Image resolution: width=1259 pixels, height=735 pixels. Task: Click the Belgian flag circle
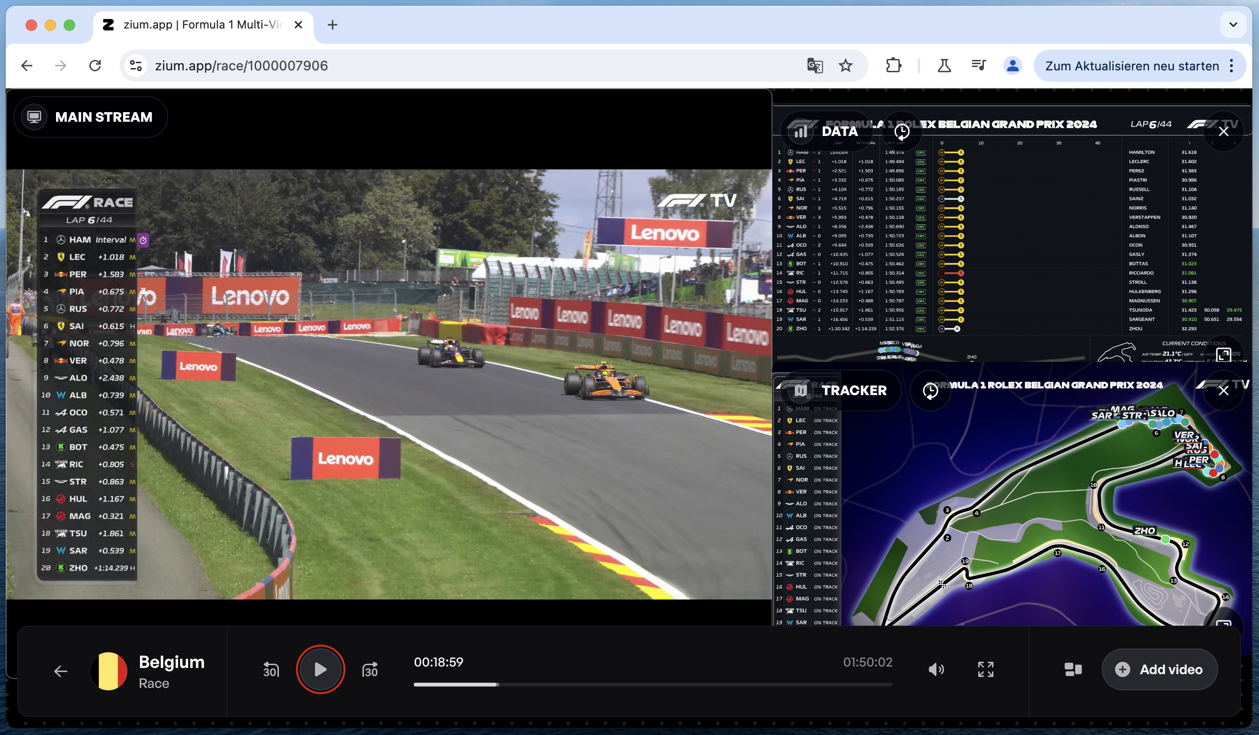pos(108,671)
